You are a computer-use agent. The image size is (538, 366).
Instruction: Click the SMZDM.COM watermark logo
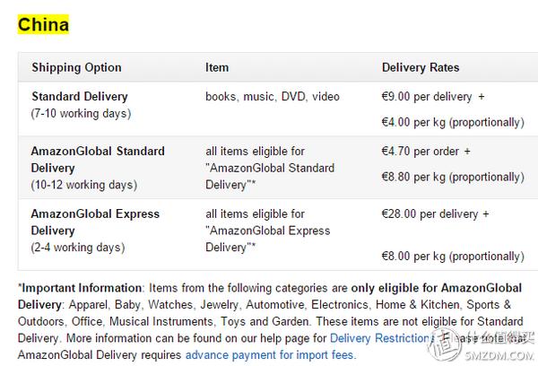pyautogui.click(x=483, y=345)
